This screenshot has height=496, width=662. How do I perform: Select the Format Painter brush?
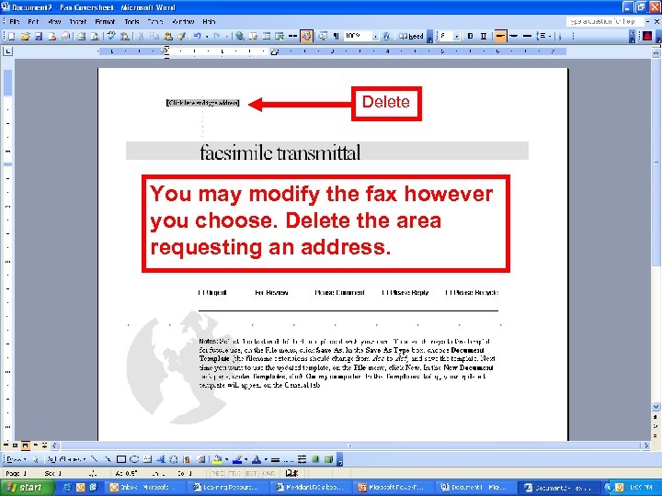[x=181, y=37]
